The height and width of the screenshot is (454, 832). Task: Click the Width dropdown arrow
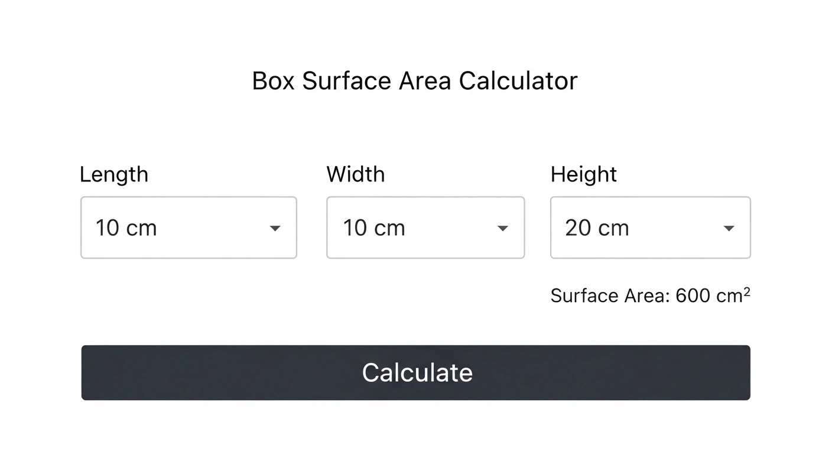[x=503, y=228]
